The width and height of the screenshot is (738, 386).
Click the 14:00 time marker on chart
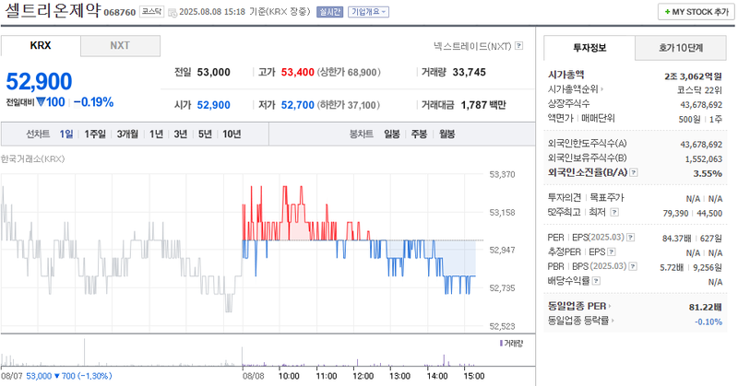437,376
